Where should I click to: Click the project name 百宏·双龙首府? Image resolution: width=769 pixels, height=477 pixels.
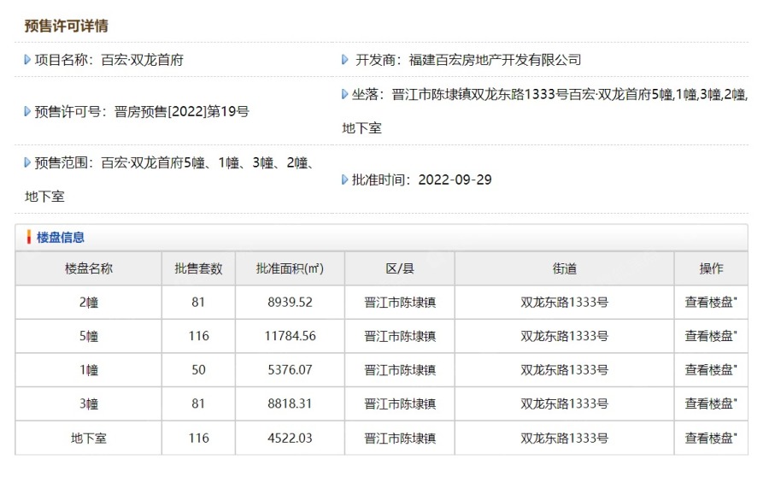click(142, 60)
